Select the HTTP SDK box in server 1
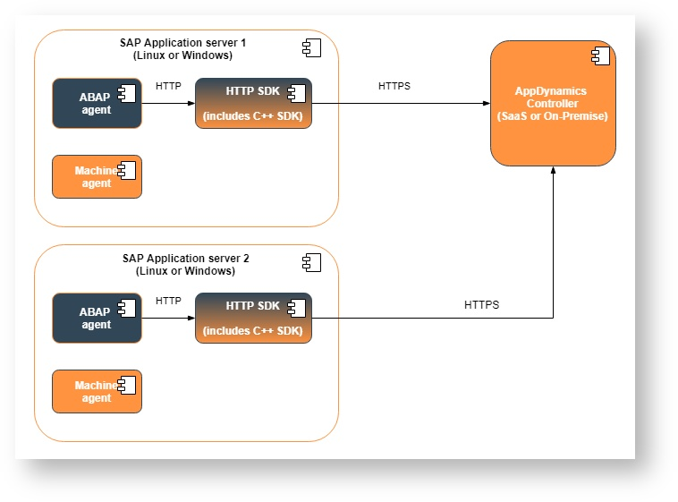Viewport: 678px width, 502px height. [x=253, y=103]
